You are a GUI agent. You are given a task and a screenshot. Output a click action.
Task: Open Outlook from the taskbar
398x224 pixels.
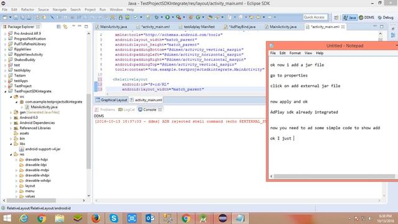[x=150, y=218]
